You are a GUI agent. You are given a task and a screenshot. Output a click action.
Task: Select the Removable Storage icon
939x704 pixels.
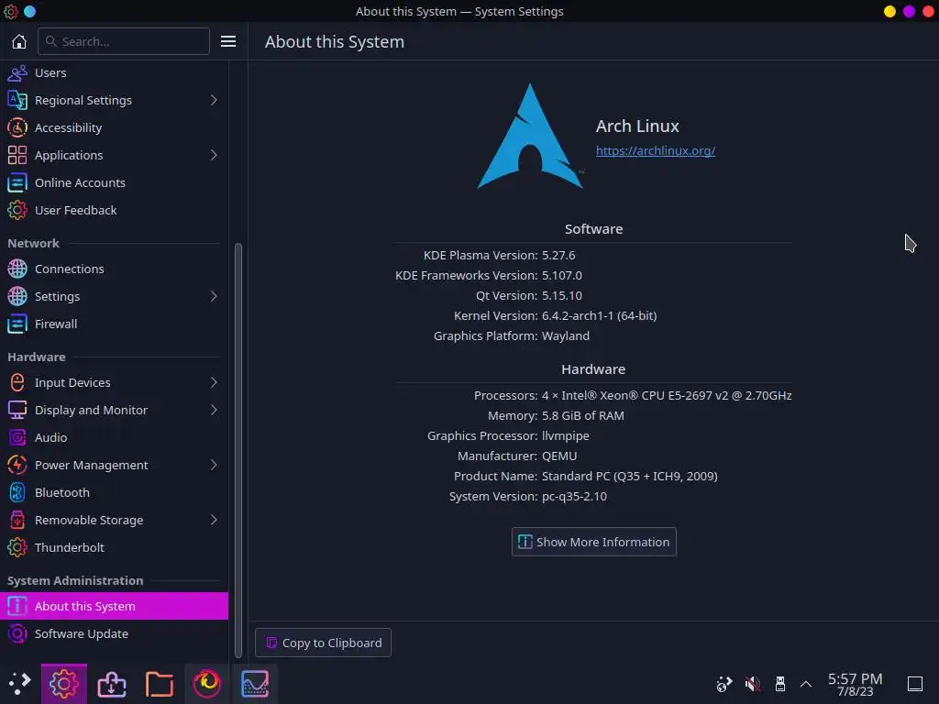coord(17,521)
